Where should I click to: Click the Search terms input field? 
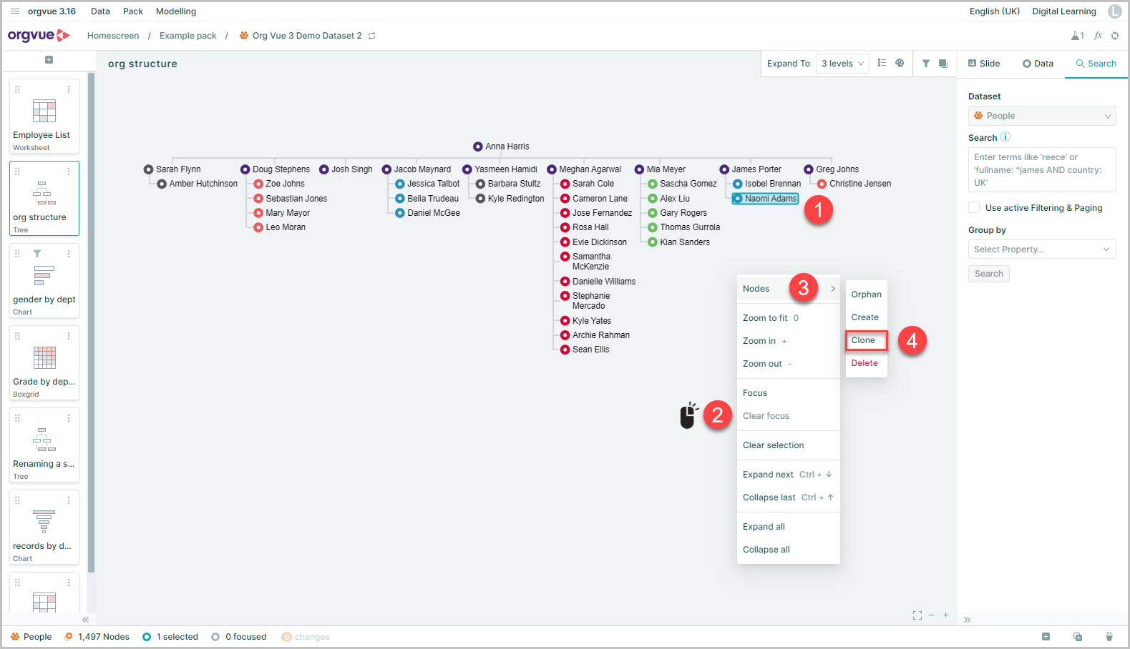(x=1042, y=169)
